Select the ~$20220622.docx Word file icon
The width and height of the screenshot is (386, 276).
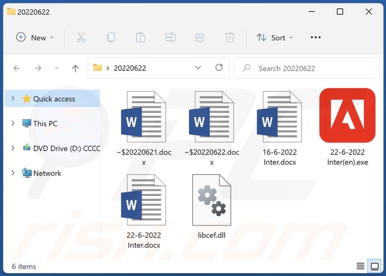pyautogui.click(x=212, y=117)
